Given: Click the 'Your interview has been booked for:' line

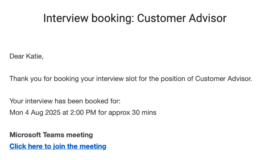Looking at the screenshot, I should coord(65,101).
